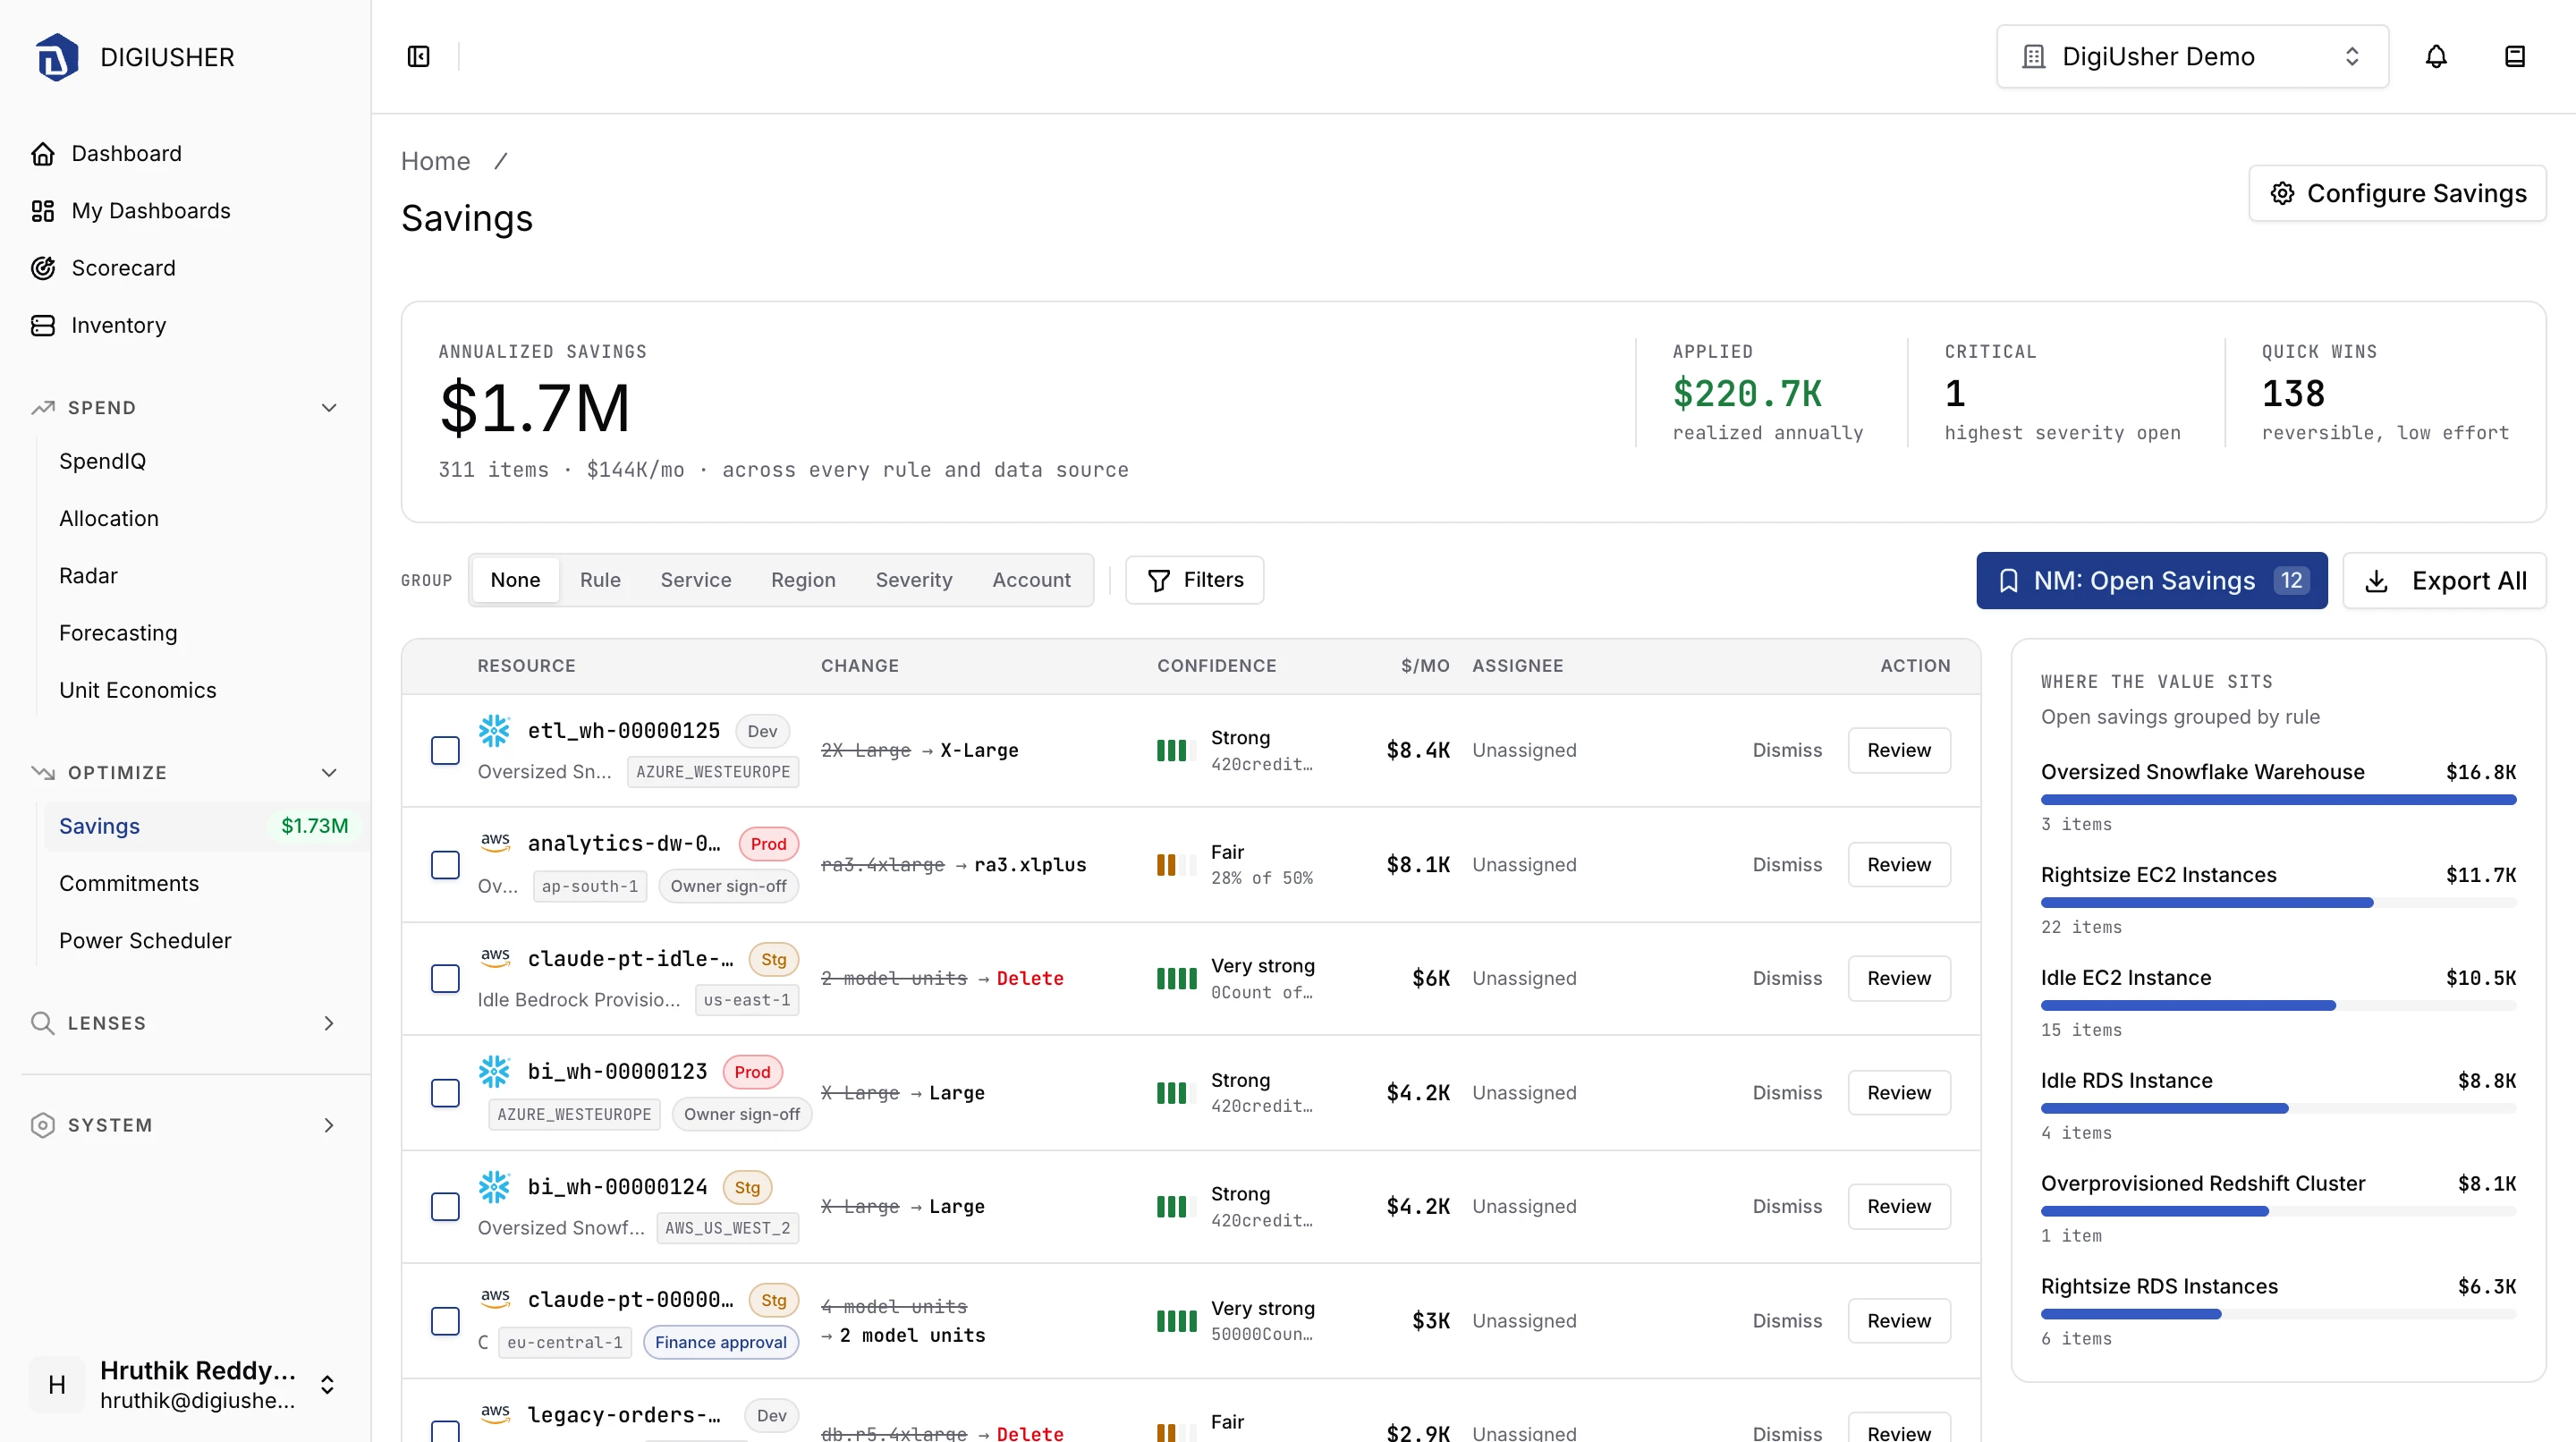Screen dimensions: 2576x1442
Task: Click the Oversized Snowflake Warehouse value bar
Action: pos(2278,800)
